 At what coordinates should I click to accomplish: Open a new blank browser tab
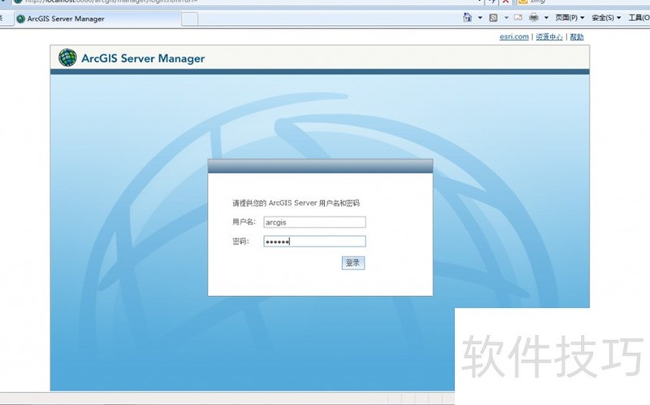point(189,19)
